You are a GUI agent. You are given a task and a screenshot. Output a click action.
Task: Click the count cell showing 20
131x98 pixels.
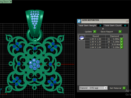pos(109,42)
